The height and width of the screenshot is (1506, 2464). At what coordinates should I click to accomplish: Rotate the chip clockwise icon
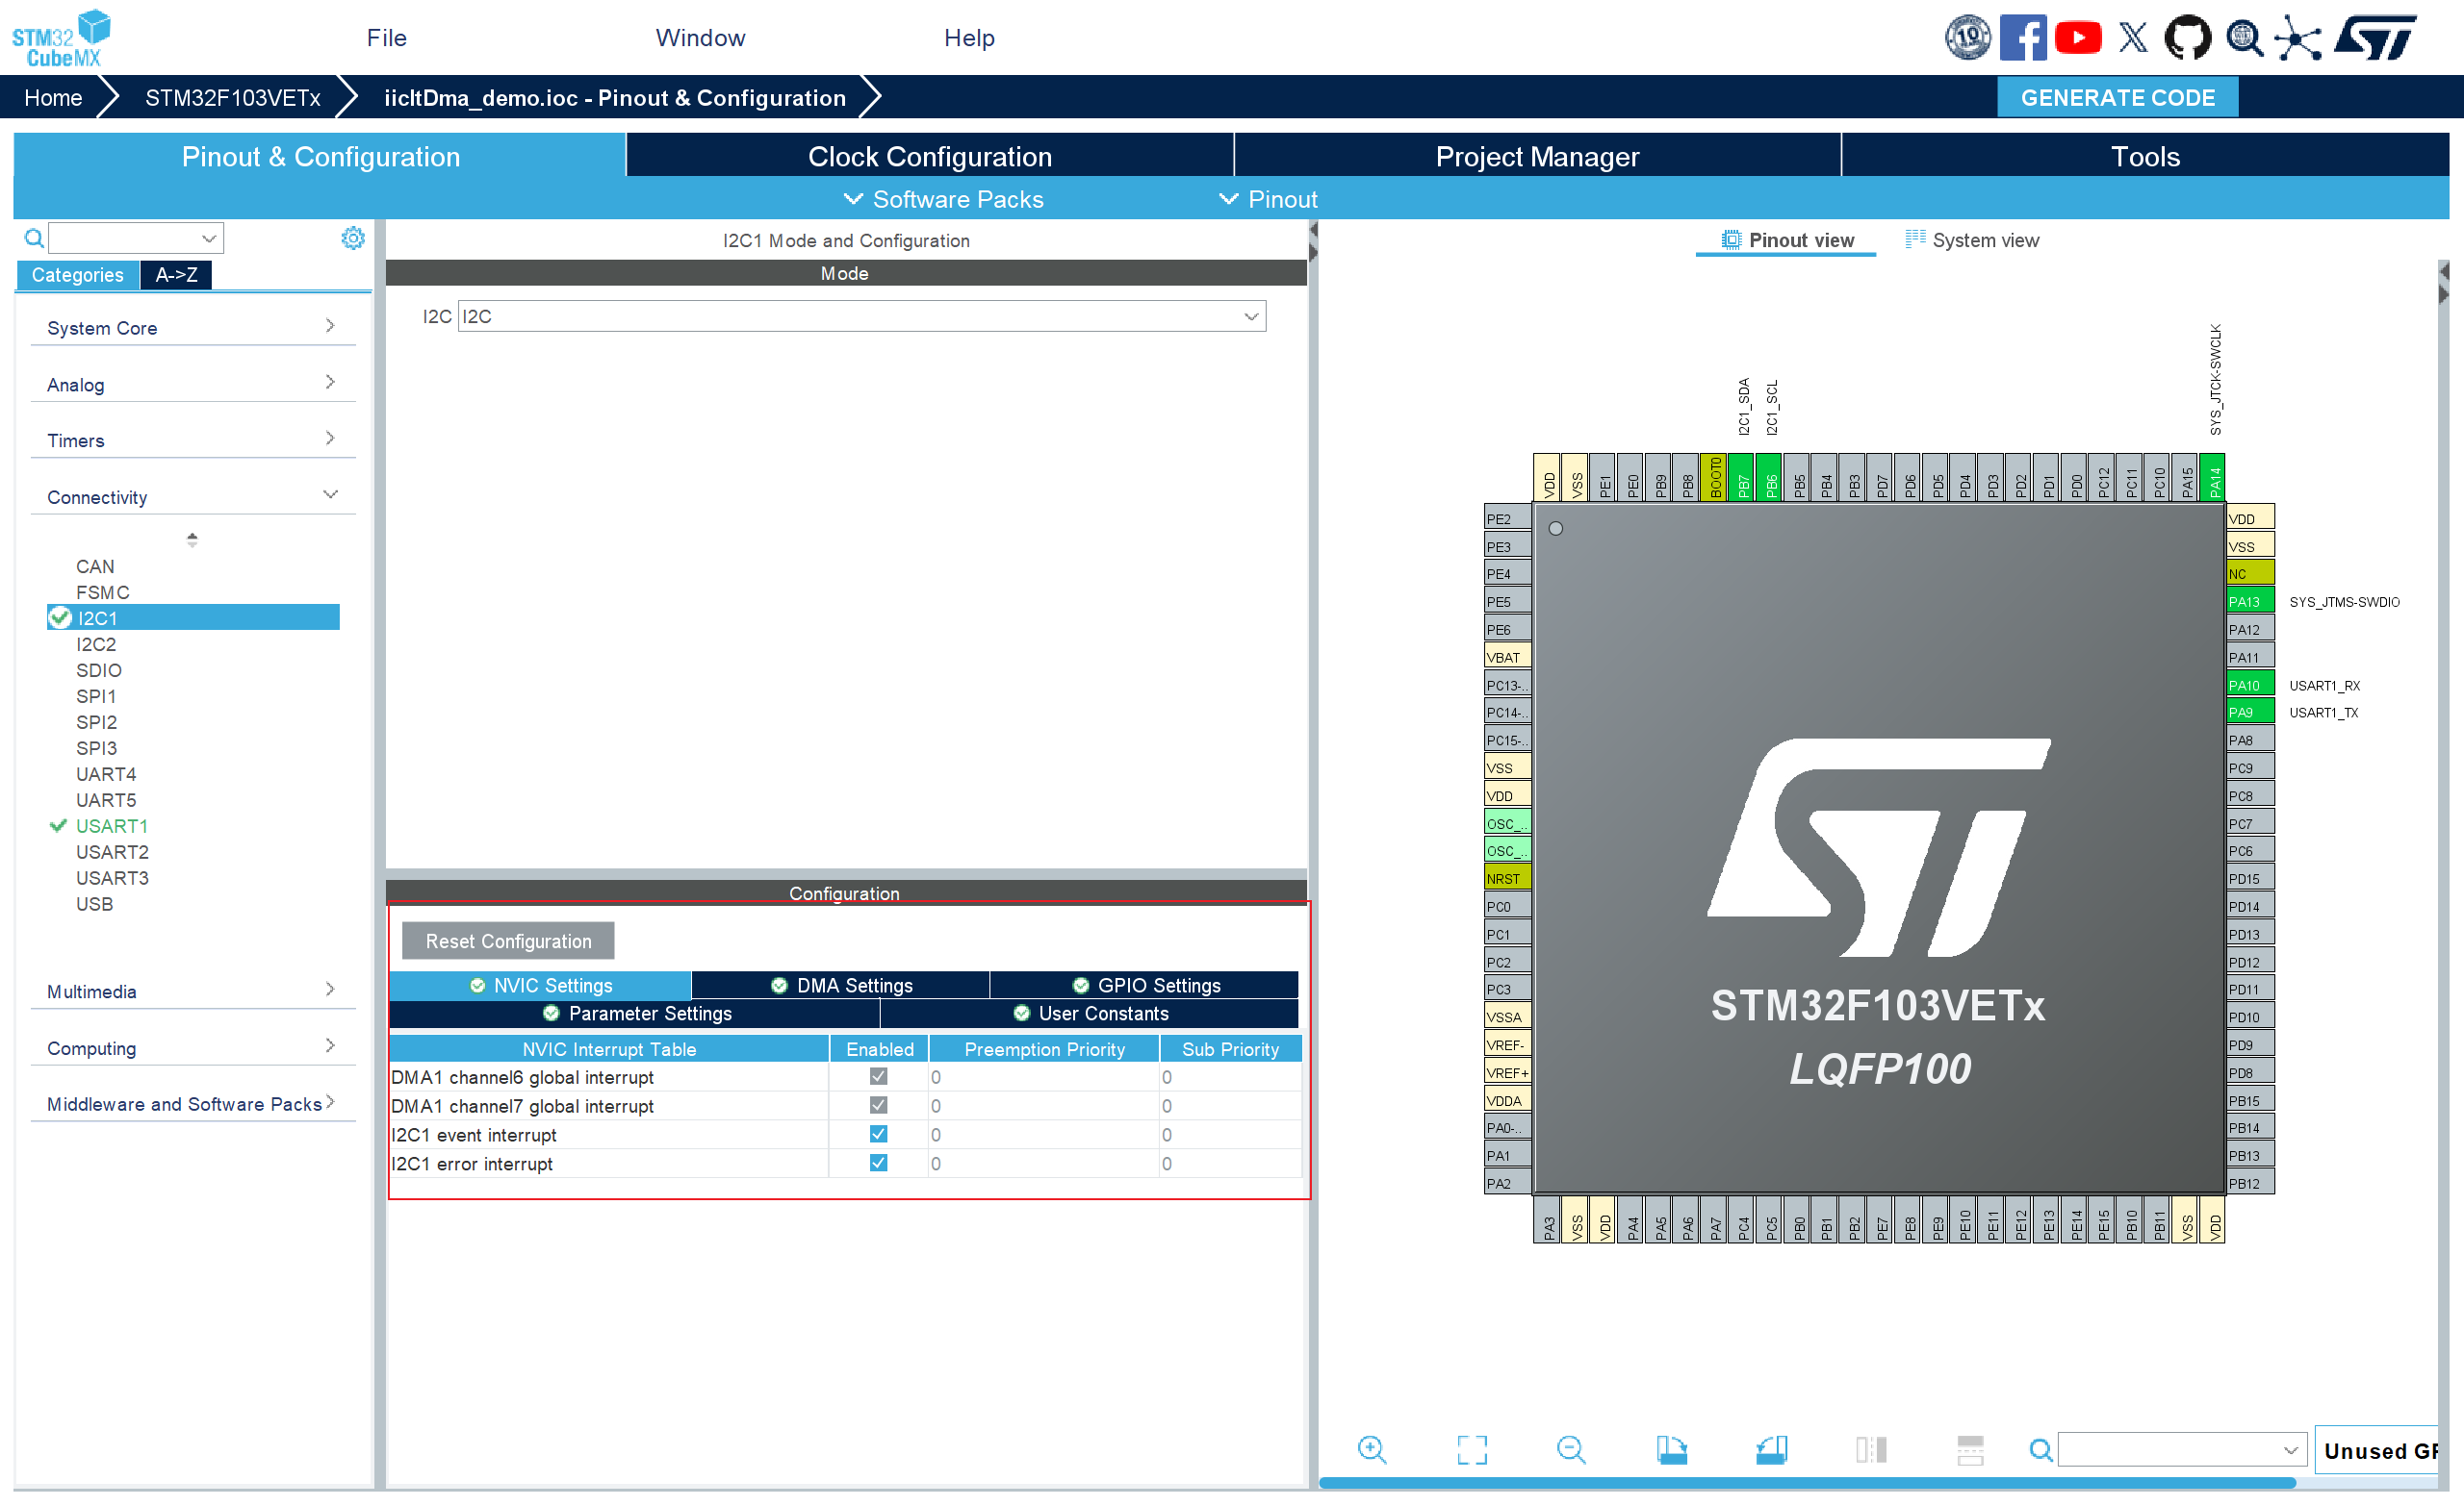tap(1671, 1449)
